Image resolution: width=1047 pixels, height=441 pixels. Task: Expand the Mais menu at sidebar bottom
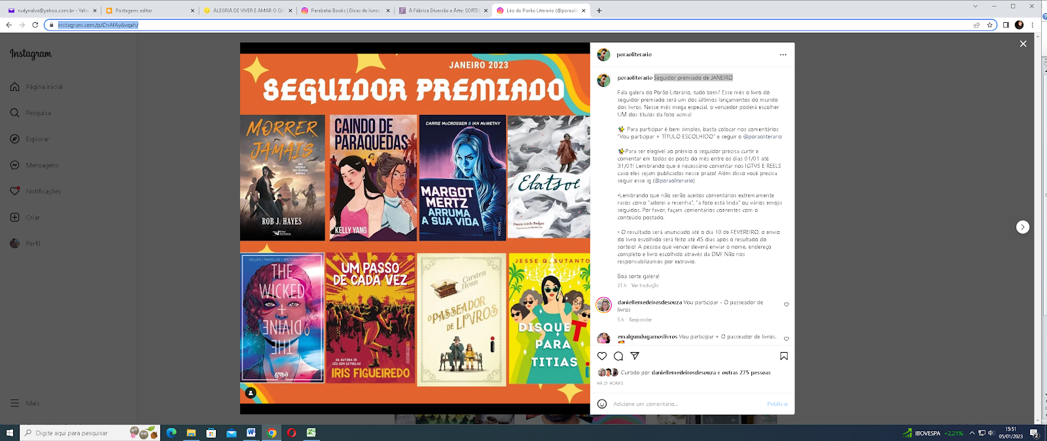[x=25, y=403]
